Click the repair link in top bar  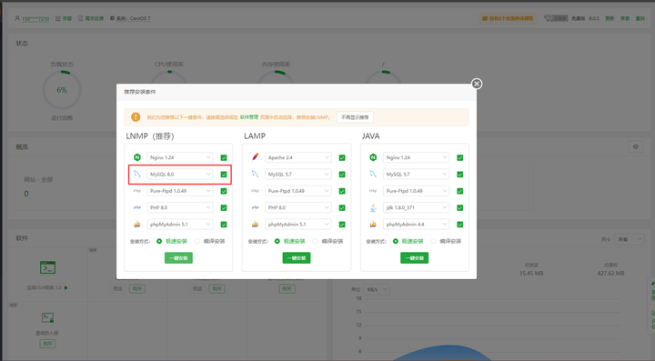(x=625, y=18)
